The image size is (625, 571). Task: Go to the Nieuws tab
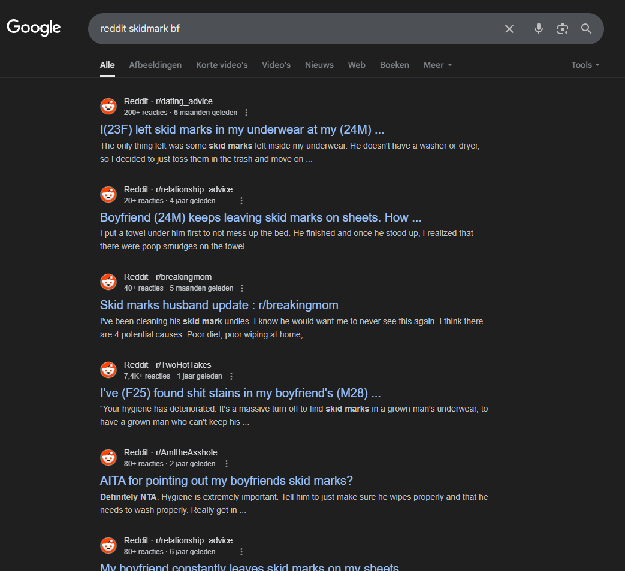pyautogui.click(x=319, y=65)
